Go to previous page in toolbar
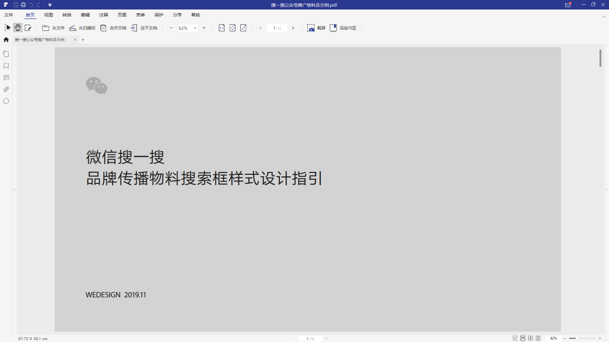The width and height of the screenshot is (609, 342). click(x=260, y=28)
